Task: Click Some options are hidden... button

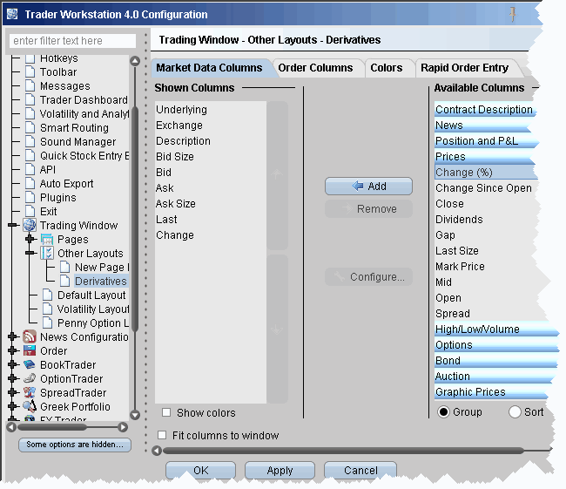Action: 75,445
